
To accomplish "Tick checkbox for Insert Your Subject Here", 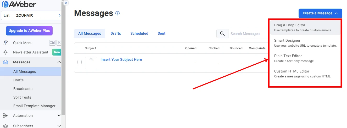I will coord(80,62).
